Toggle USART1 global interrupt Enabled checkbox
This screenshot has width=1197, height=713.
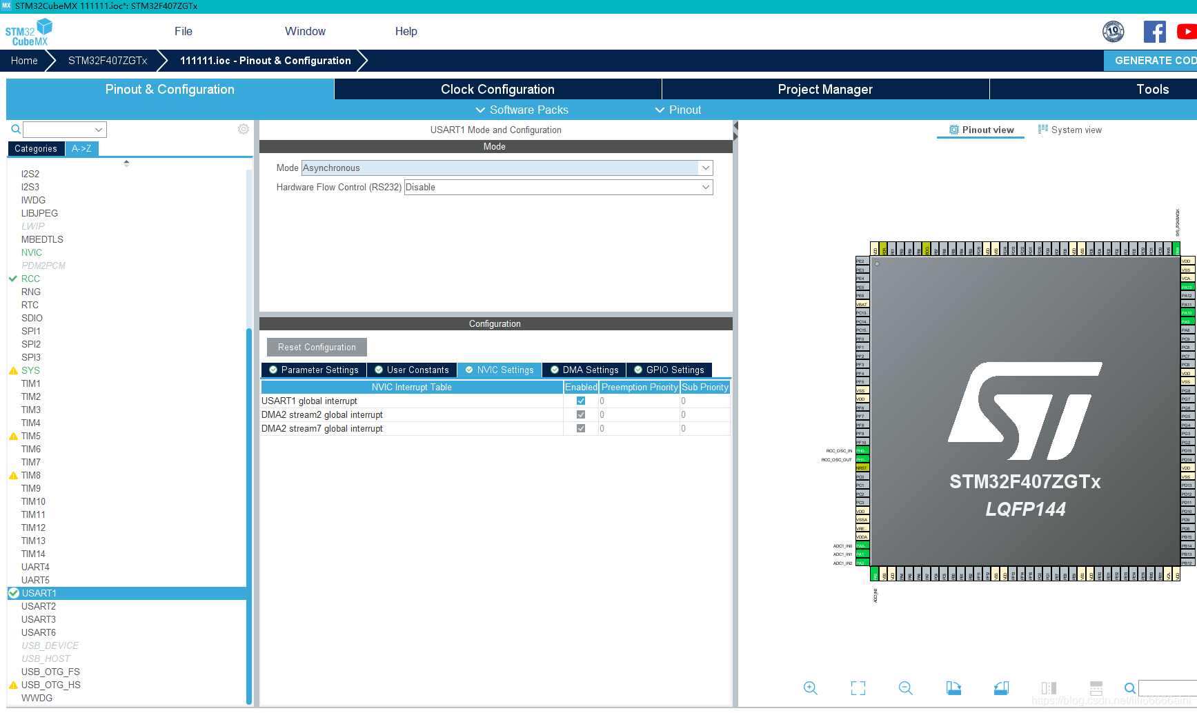[x=581, y=401]
